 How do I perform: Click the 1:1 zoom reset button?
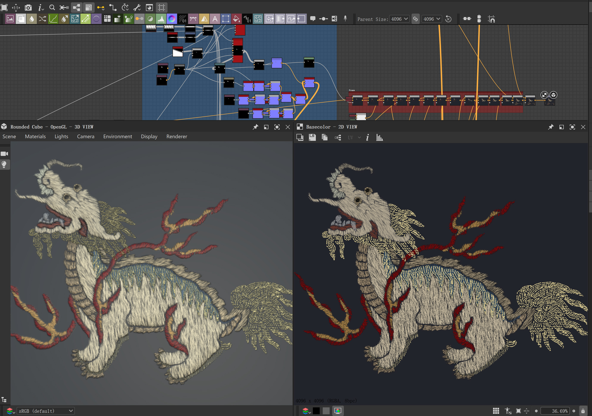pos(526,411)
